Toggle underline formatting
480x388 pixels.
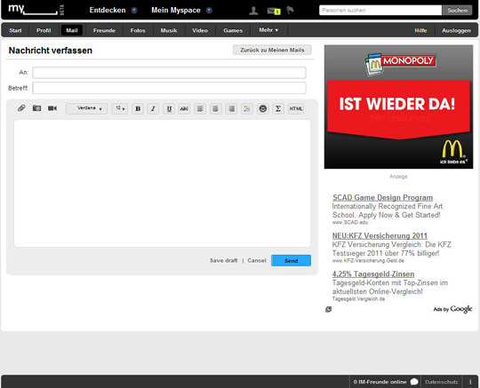169,108
